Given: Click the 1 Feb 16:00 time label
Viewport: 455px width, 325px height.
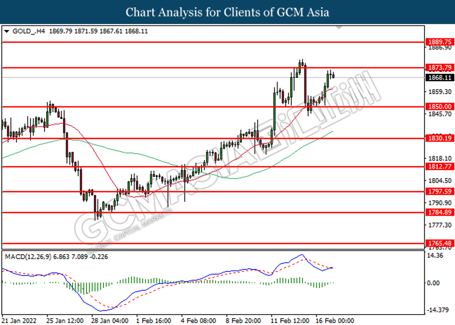Looking at the screenshot, I should (x=153, y=321).
